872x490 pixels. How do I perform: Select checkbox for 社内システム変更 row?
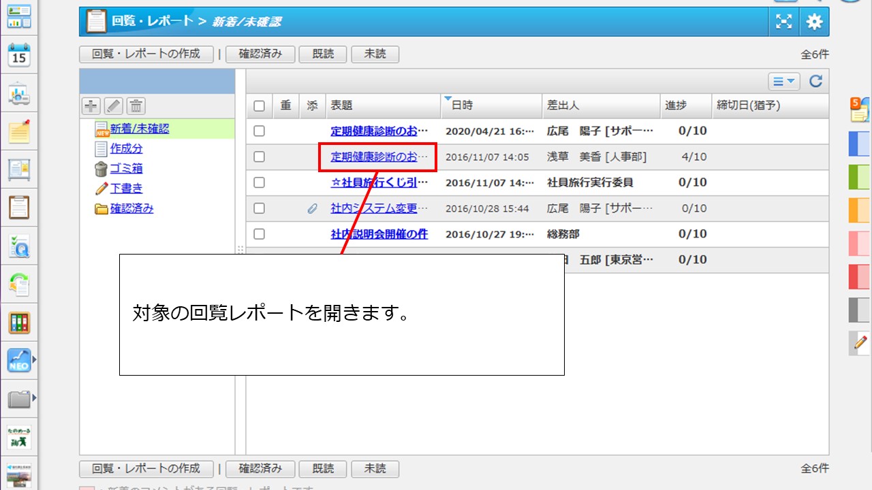(259, 208)
